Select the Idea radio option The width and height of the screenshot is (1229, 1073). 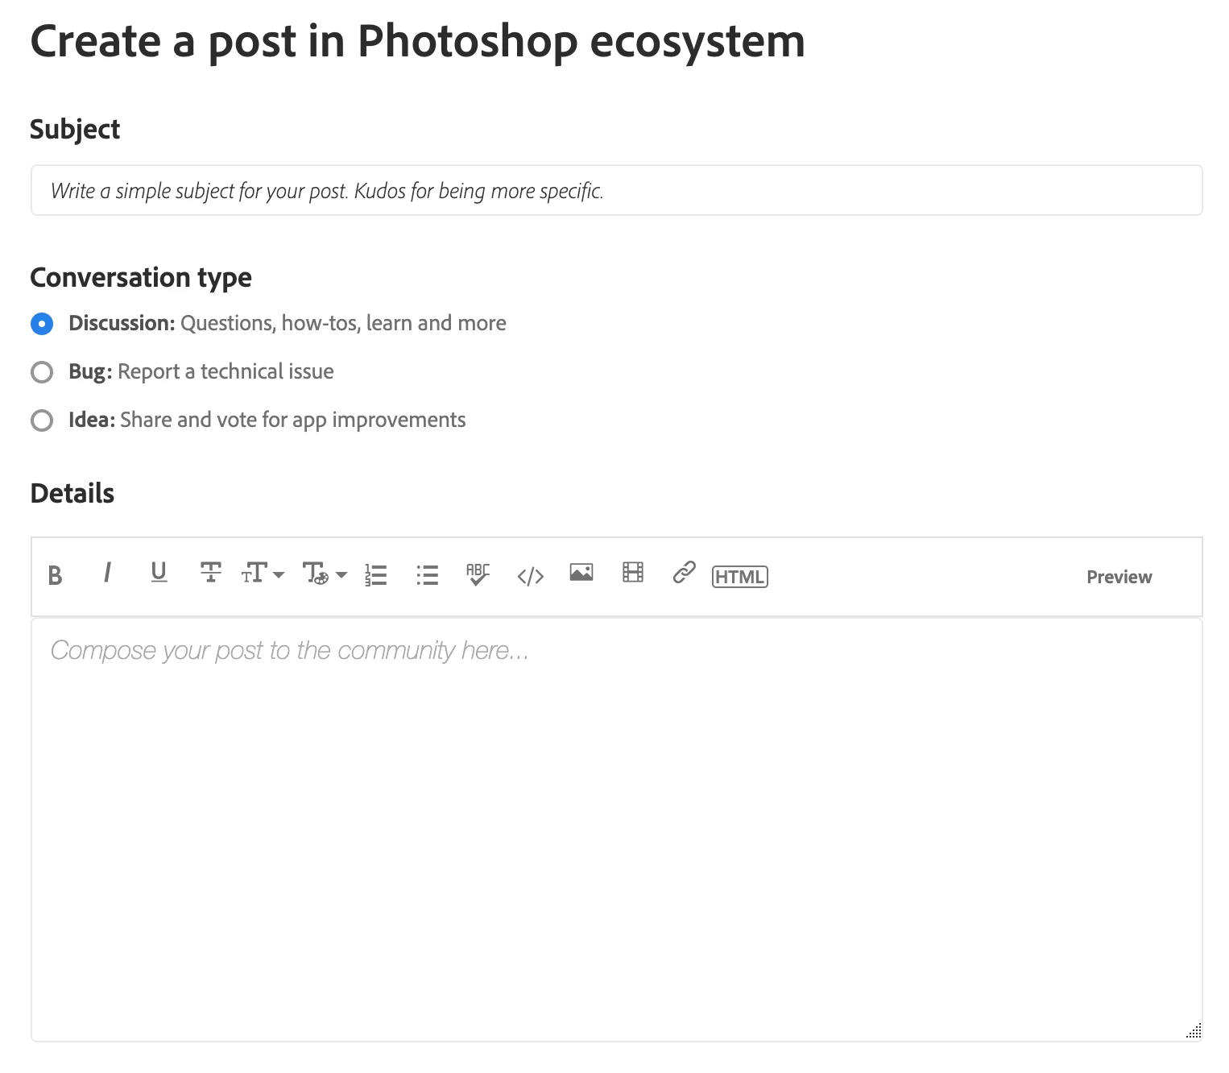click(42, 420)
